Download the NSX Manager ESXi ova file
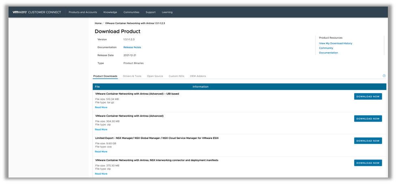Image resolution: width=396 pixels, height=184 pixels. tap(368, 141)
